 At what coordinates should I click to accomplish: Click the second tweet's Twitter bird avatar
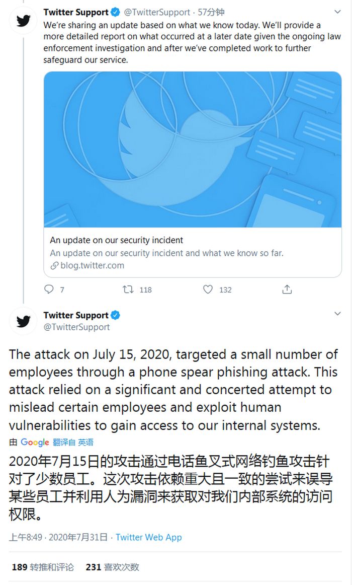pyautogui.click(x=23, y=321)
